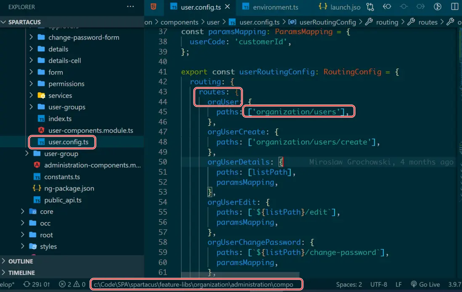The image size is (462, 292).
Task: Open the Explorer more actions ellipsis
Action: 130,7
